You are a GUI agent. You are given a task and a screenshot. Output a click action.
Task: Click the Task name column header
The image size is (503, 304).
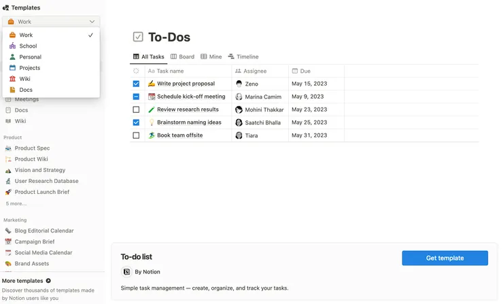188,71
